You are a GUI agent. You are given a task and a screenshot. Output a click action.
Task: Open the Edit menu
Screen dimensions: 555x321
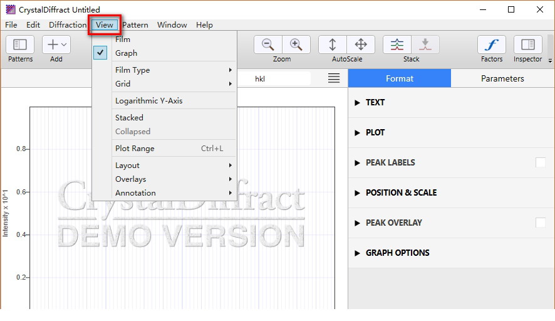tap(33, 25)
